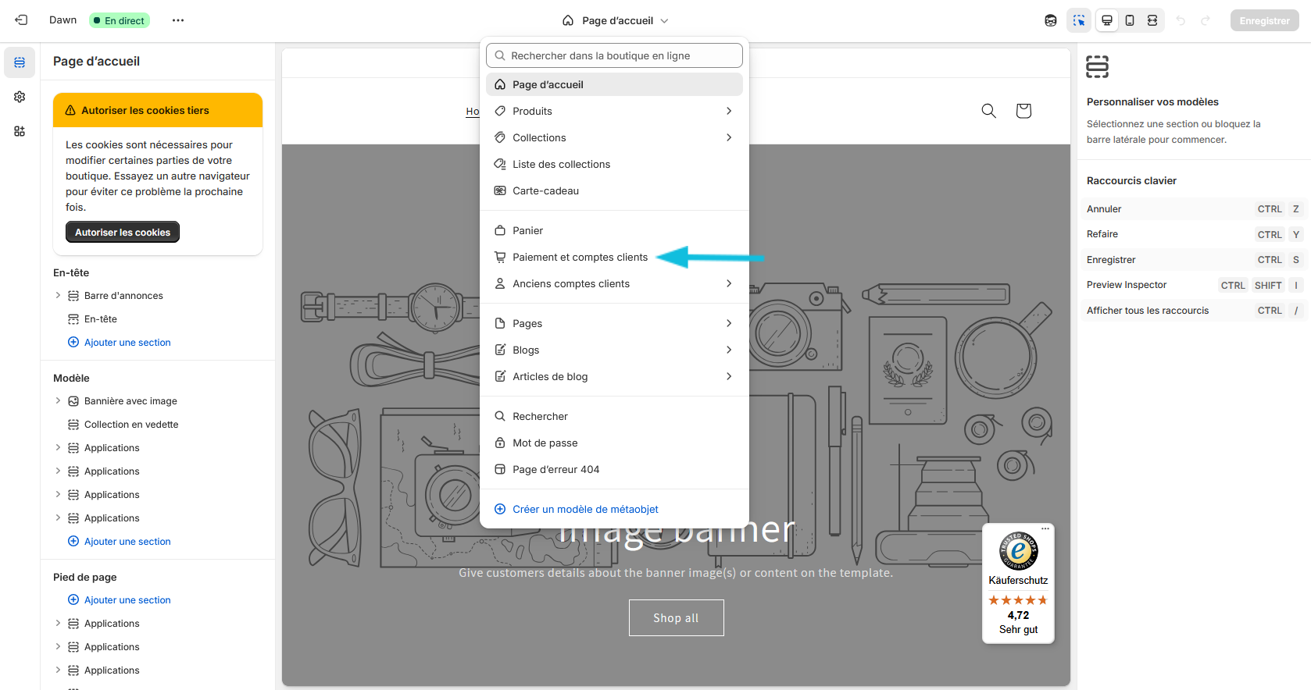The height and width of the screenshot is (690, 1311).
Task: Switch to desktop preview
Action: (1107, 20)
